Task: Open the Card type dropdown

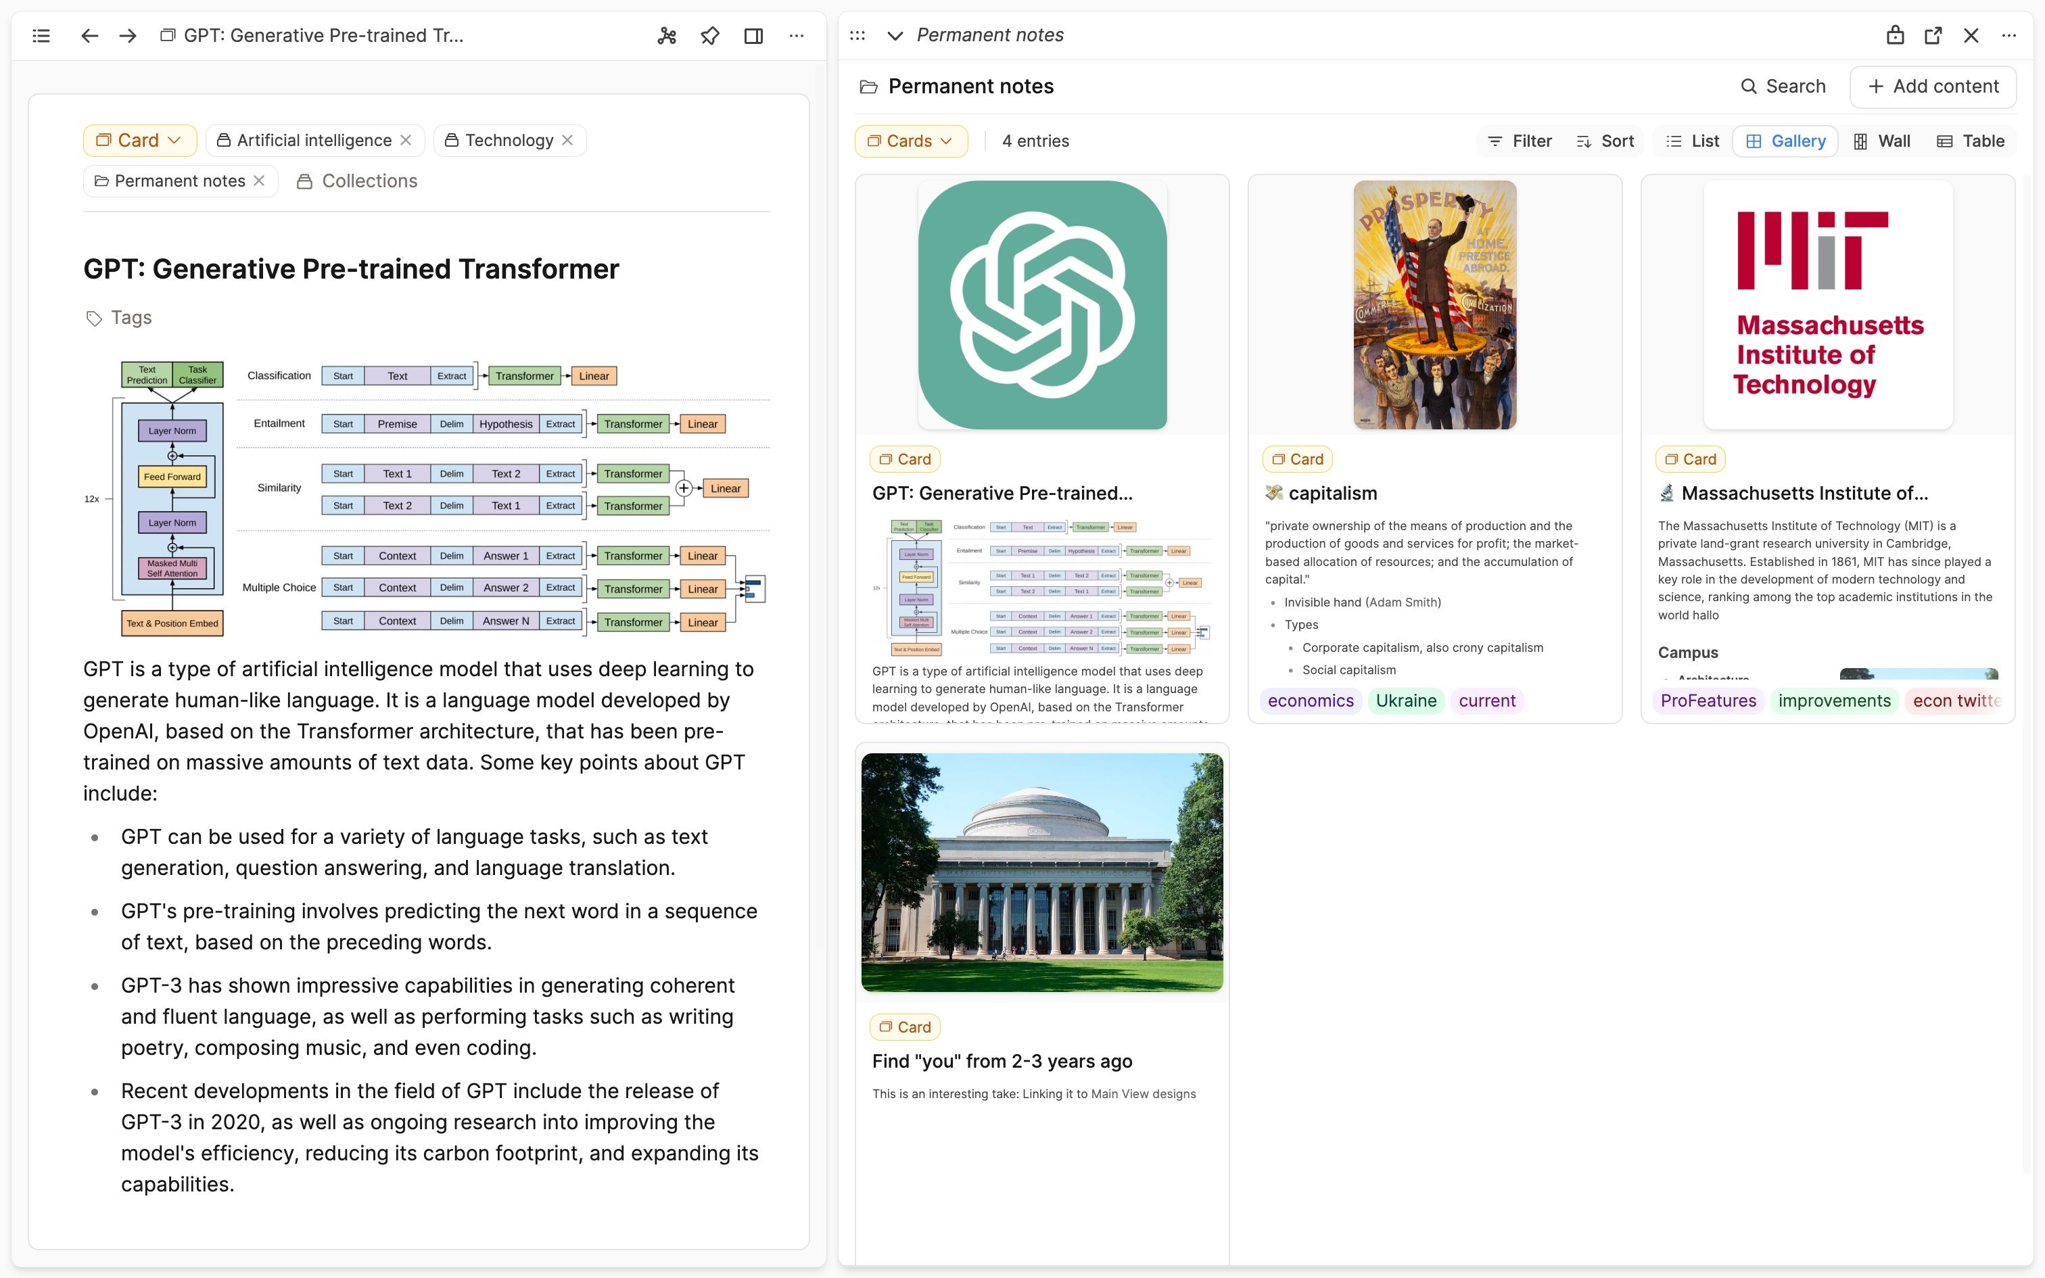Action: (x=139, y=141)
